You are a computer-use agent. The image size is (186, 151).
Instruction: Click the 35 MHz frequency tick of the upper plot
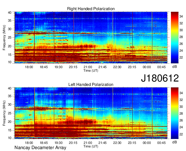coord(10,21)
